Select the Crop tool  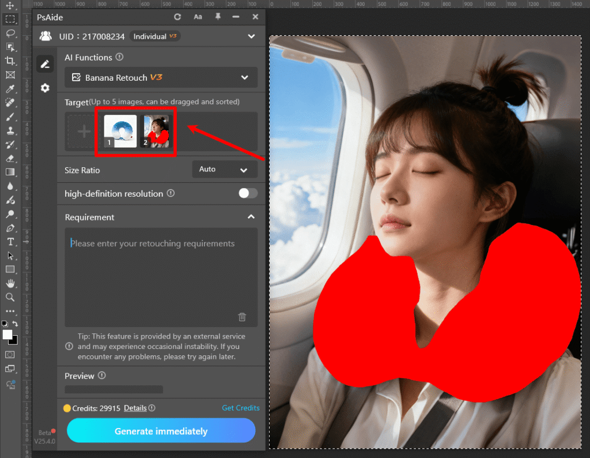pos(10,61)
